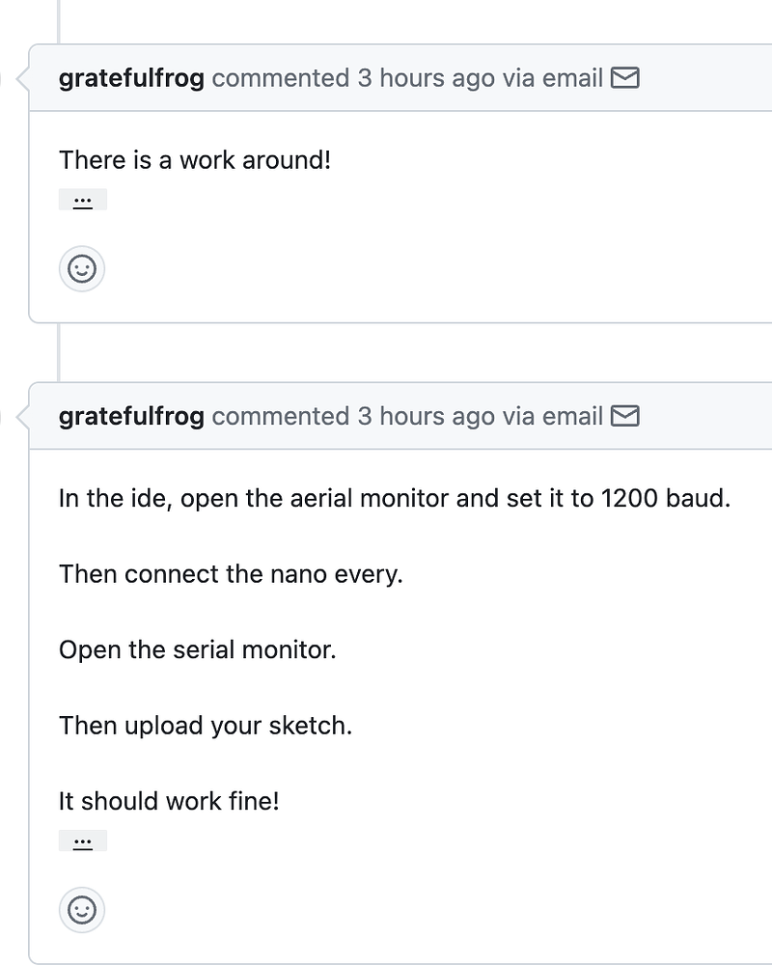Click the "Then upload your sketch." line

[x=206, y=726]
